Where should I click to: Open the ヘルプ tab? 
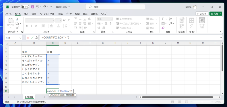tap(104, 14)
